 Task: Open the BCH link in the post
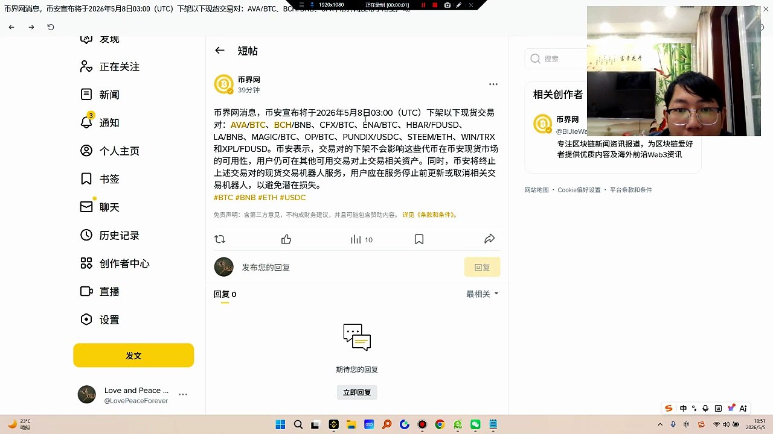pos(283,125)
